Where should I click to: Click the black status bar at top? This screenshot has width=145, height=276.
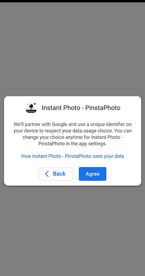[72, 1]
